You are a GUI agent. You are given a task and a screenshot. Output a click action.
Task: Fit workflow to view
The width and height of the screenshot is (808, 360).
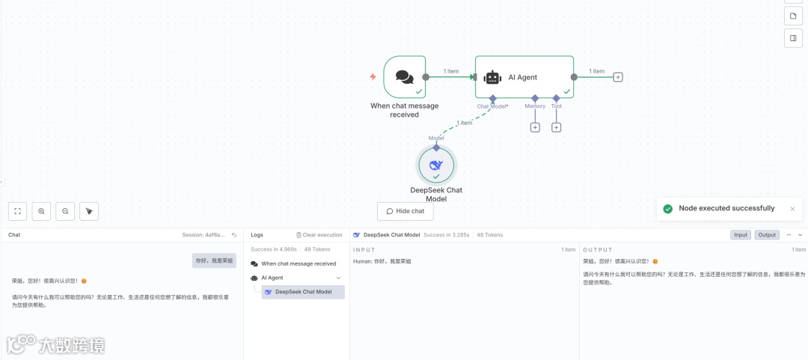[17, 211]
